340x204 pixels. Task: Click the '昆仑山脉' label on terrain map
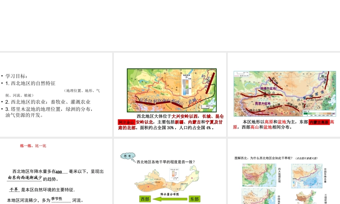pos(255,111)
